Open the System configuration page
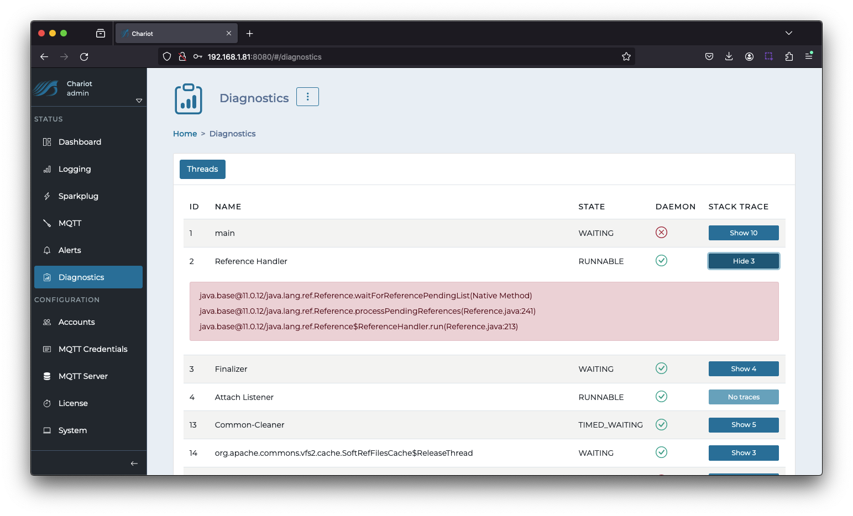This screenshot has width=853, height=516. (88, 430)
